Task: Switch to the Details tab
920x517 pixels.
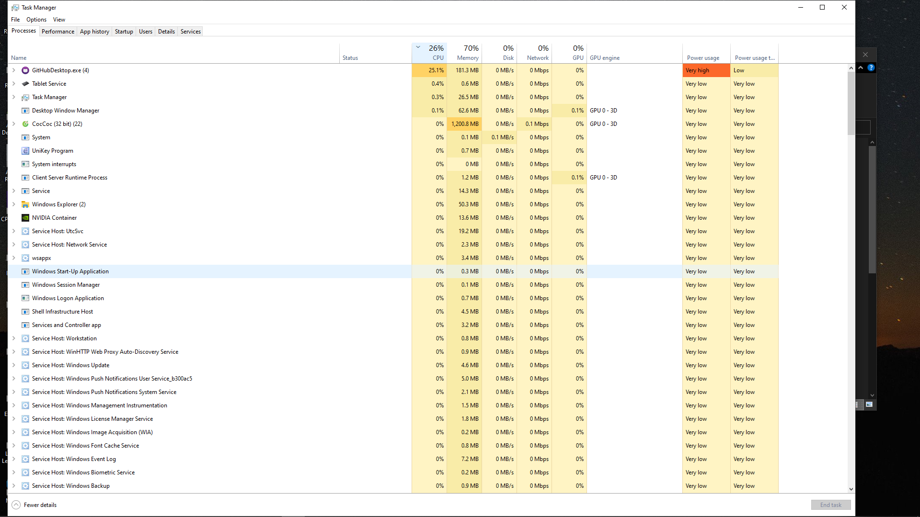Action: click(166, 32)
